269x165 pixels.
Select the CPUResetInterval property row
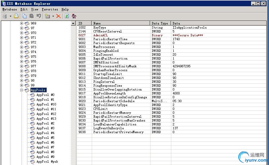[172, 31]
